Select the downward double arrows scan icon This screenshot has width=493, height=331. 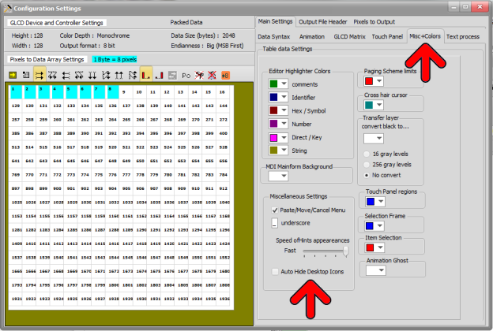point(92,75)
